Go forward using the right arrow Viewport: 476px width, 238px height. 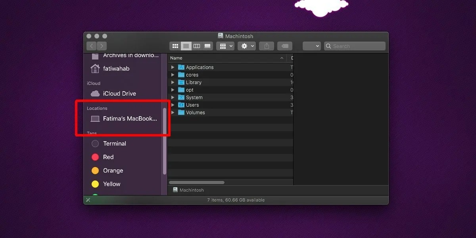[102, 46]
